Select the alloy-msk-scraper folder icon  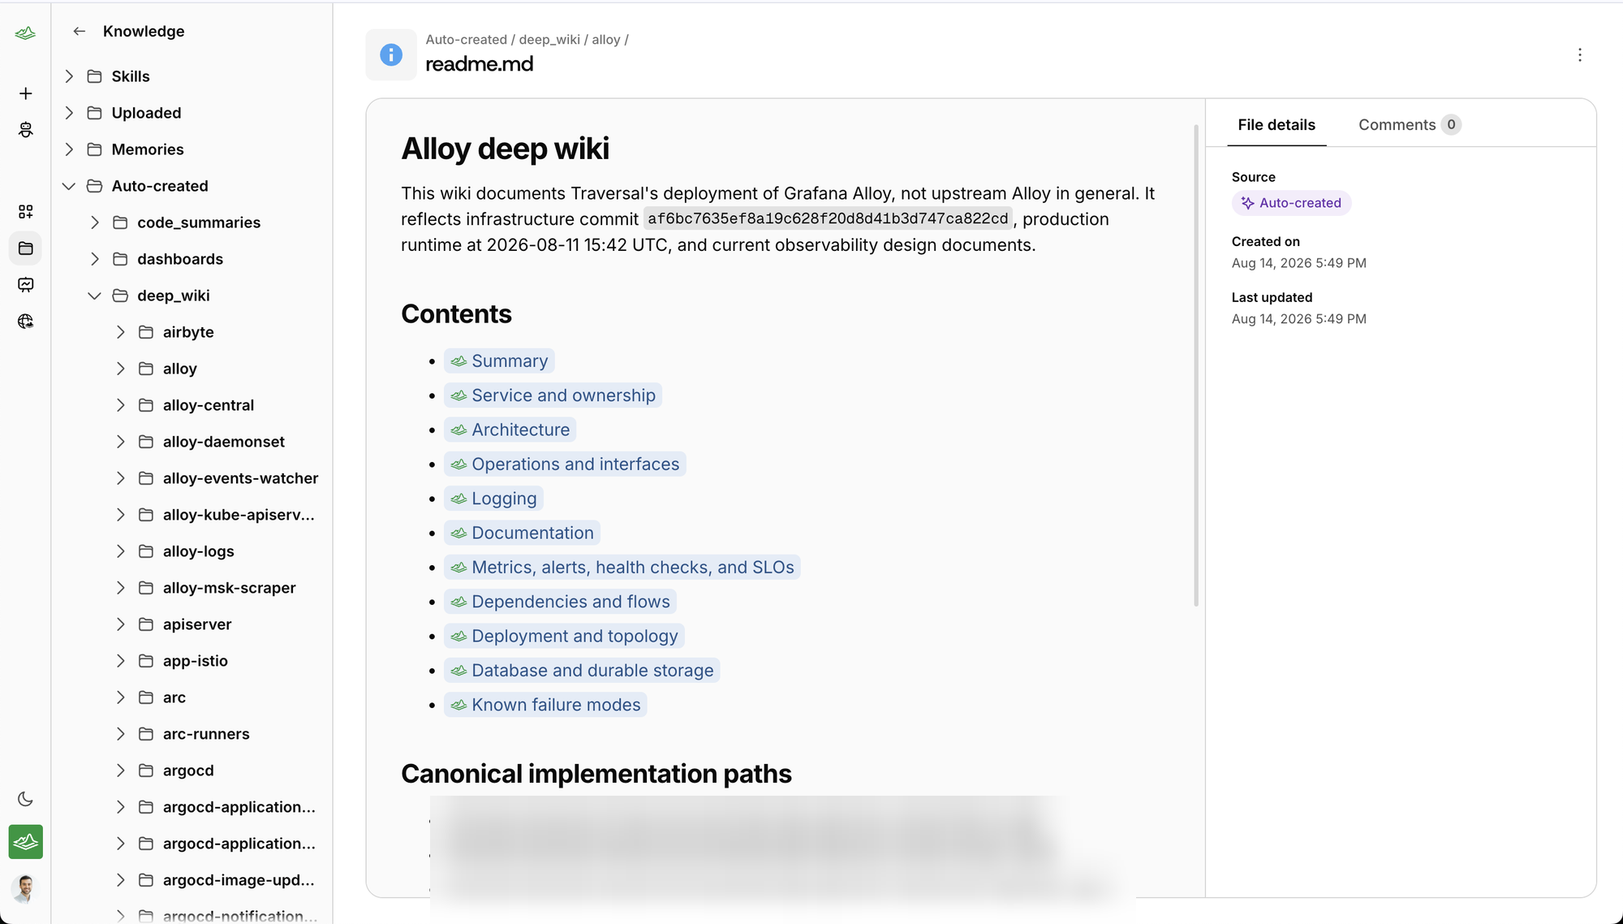coord(146,588)
